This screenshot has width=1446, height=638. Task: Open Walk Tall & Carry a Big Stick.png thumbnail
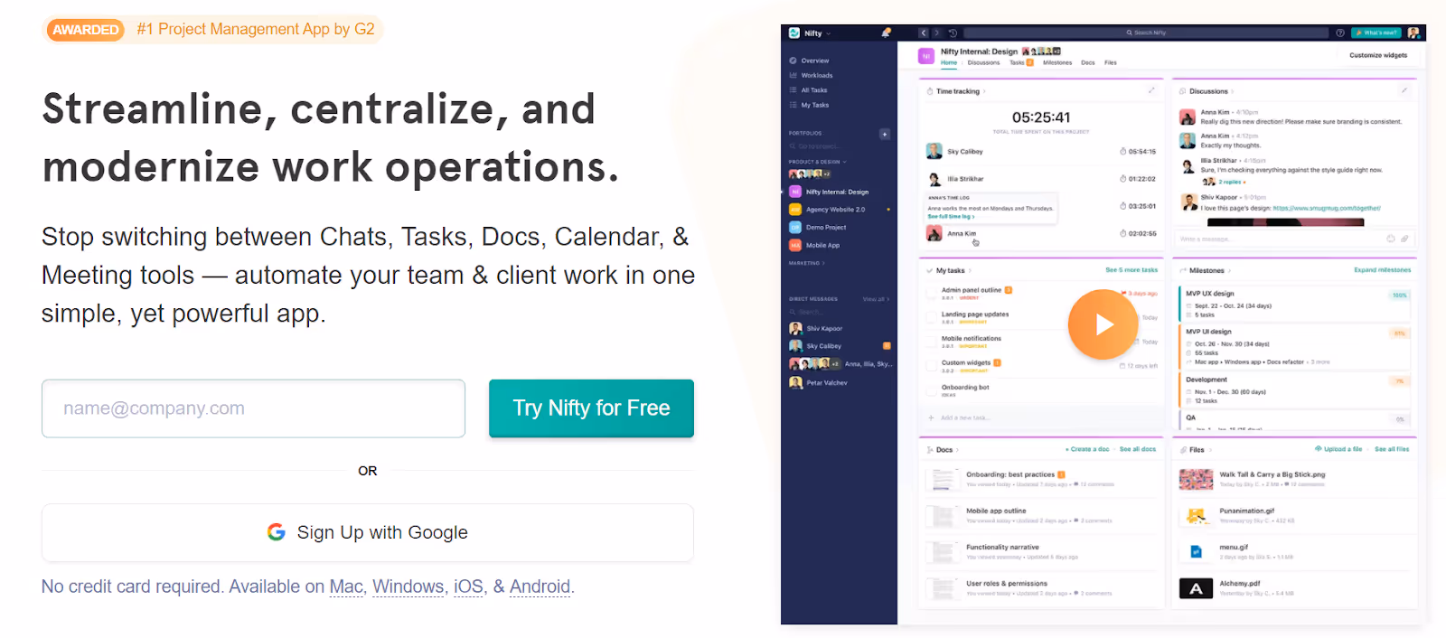tap(1196, 479)
